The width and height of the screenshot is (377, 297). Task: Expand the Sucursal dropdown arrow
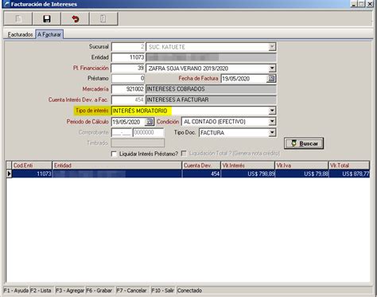pyautogui.click(x=272, y=47)
